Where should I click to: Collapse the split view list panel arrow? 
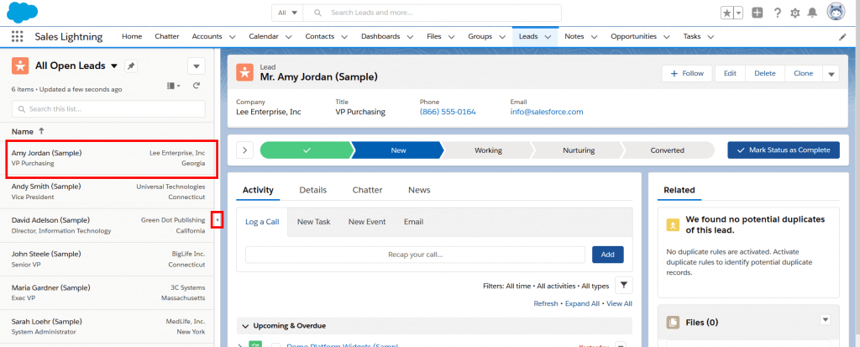coord(218,220)
